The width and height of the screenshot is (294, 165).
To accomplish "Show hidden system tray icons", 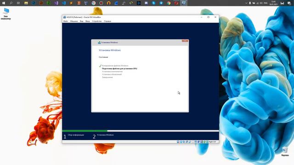I will click(246, 3).
